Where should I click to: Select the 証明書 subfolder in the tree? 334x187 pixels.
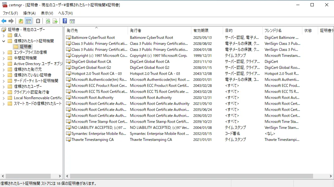click(x=26, y=47)
